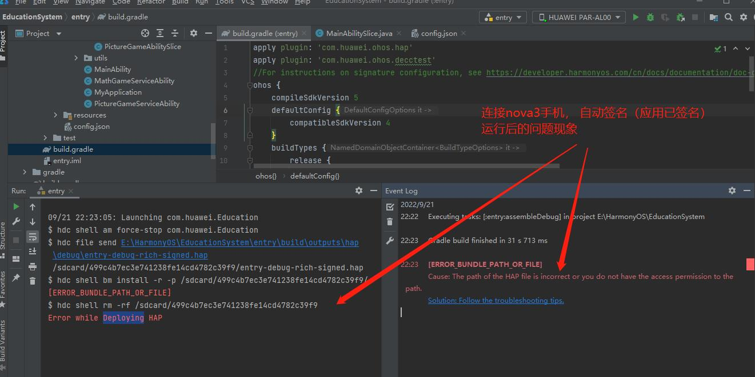Select the build.gradle (:entry) editor tab
The width and height of the screenshot is (755, 377).
pyautogui.click(x=264, y=34)
